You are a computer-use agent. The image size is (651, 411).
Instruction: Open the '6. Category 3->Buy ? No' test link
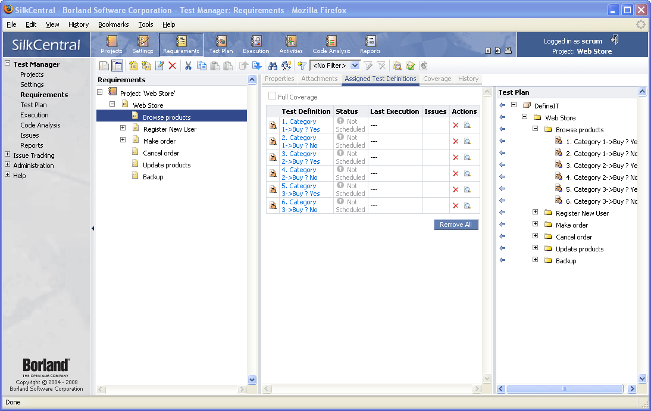(299, 205)
